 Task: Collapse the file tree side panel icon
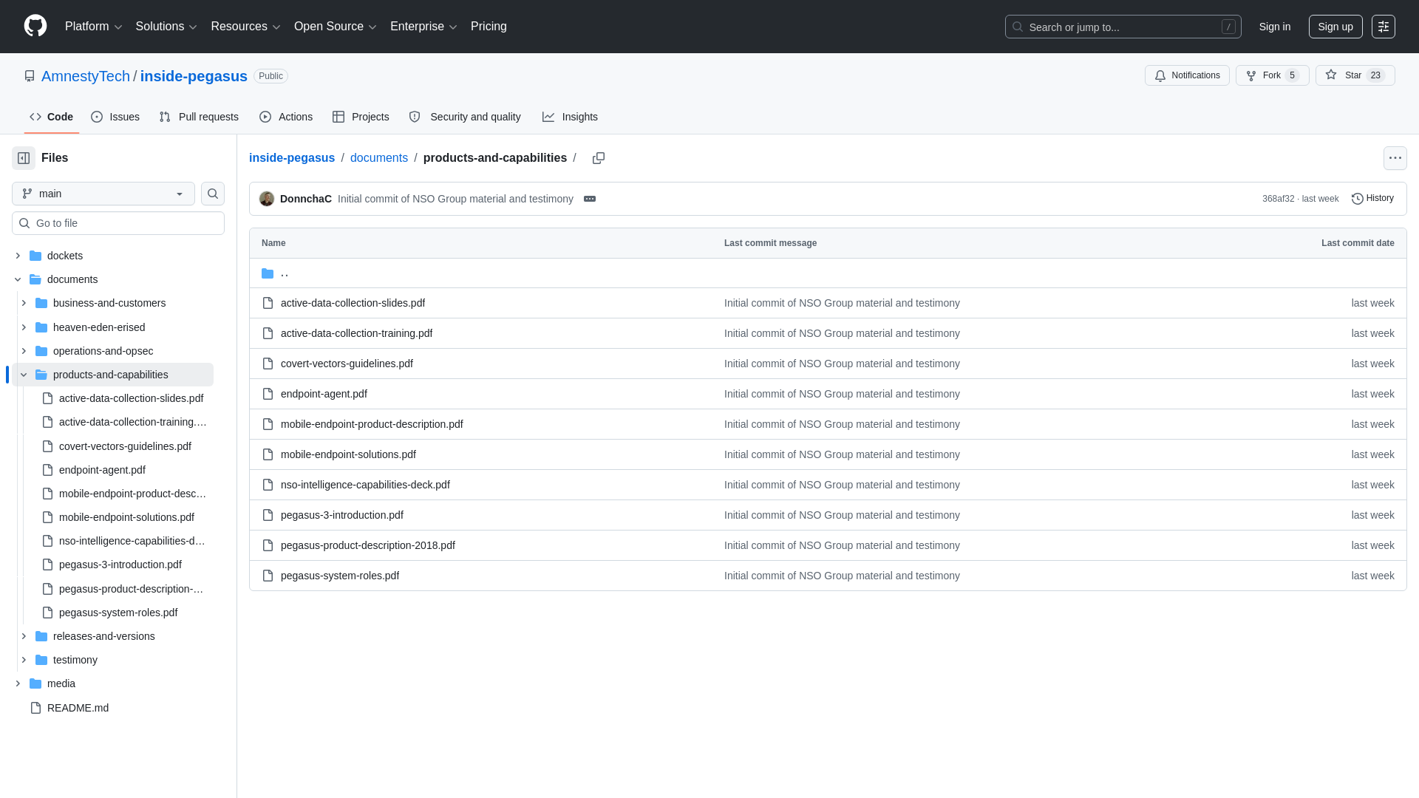click(x=24, y=158)
